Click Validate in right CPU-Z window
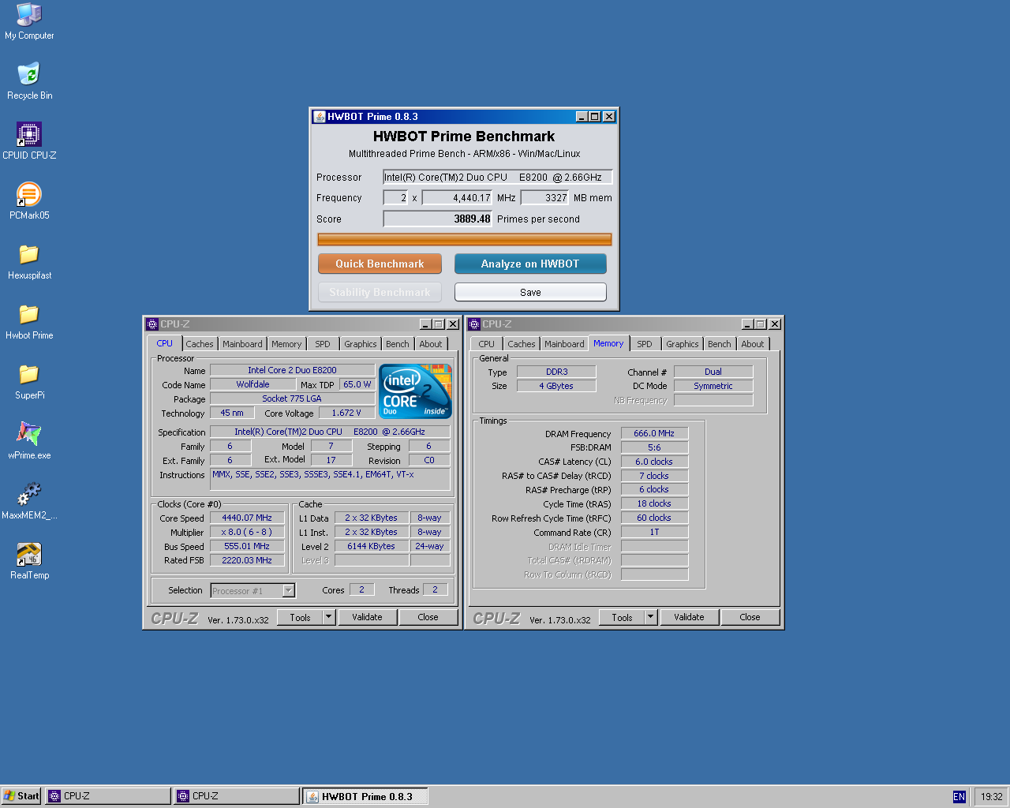 (x=690, y=617)
